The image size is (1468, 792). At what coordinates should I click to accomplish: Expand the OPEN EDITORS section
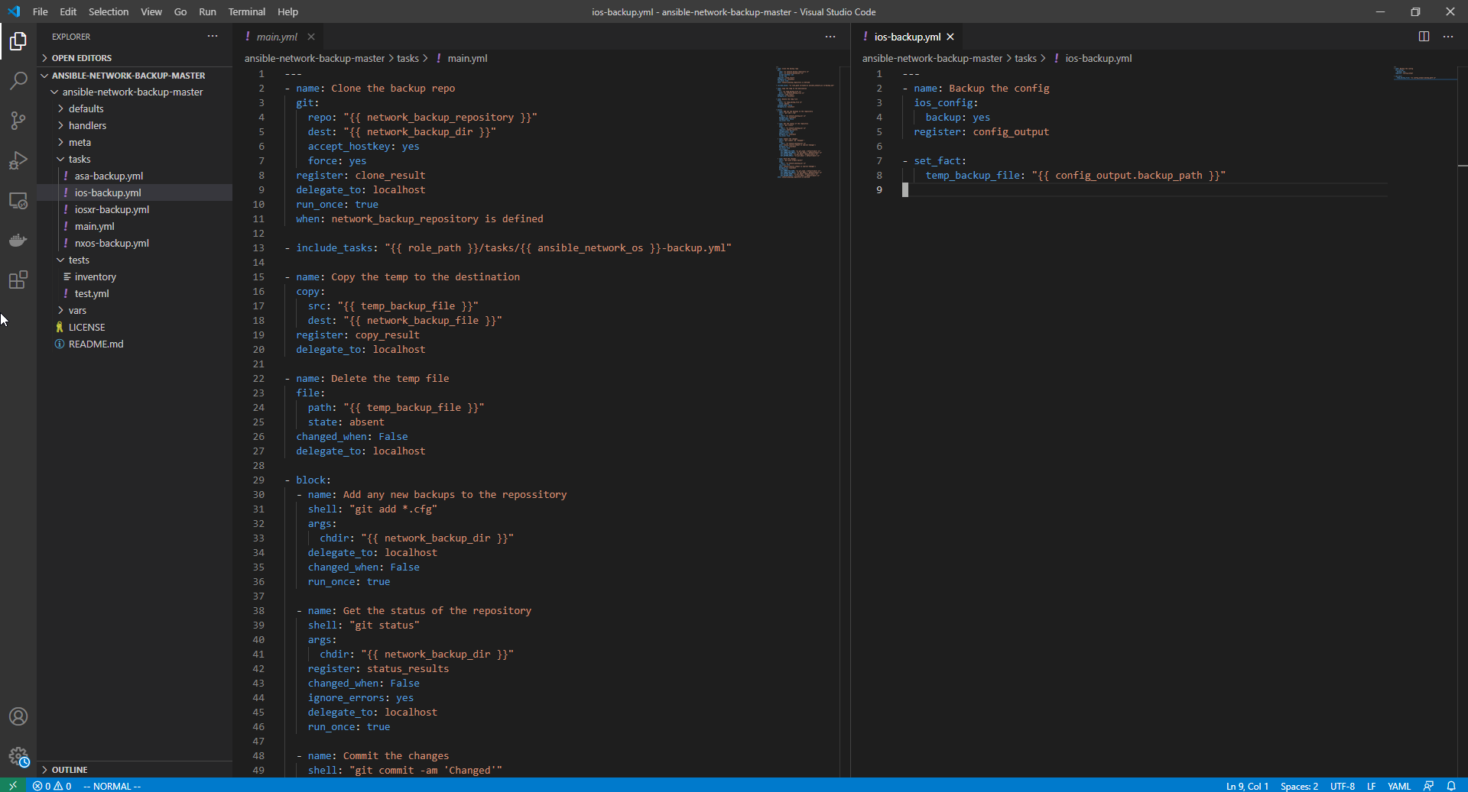(81, 58)
